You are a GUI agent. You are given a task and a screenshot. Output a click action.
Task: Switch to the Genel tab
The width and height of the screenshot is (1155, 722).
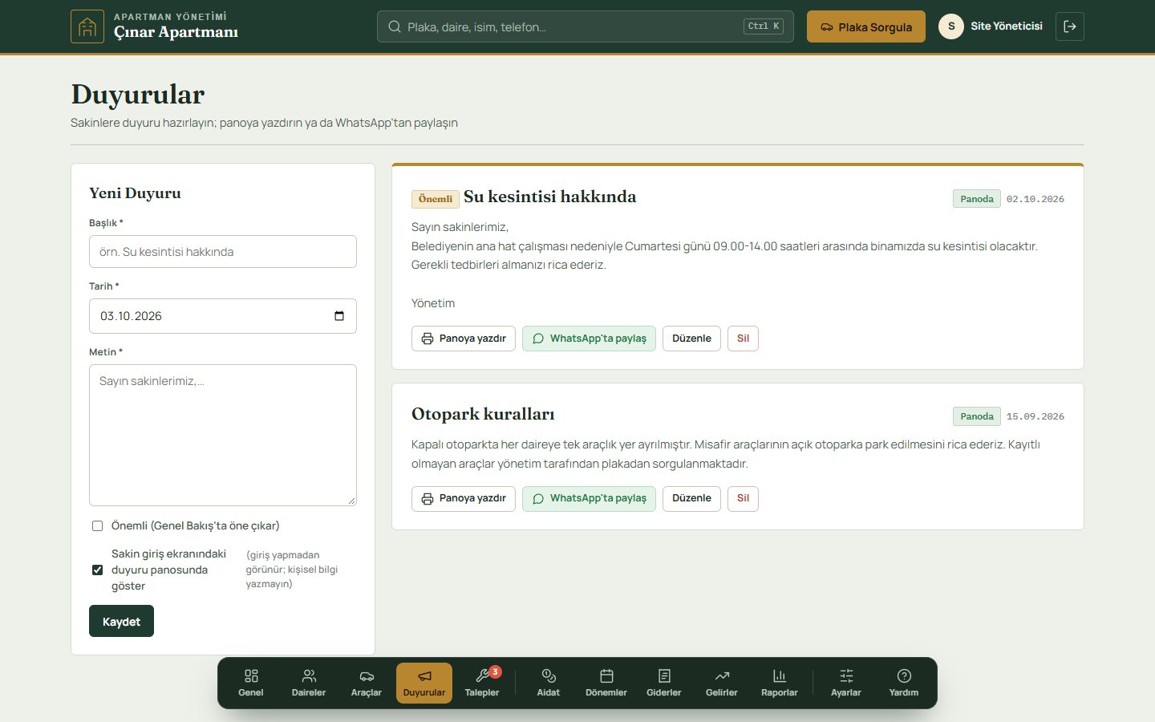click(251, 683)
